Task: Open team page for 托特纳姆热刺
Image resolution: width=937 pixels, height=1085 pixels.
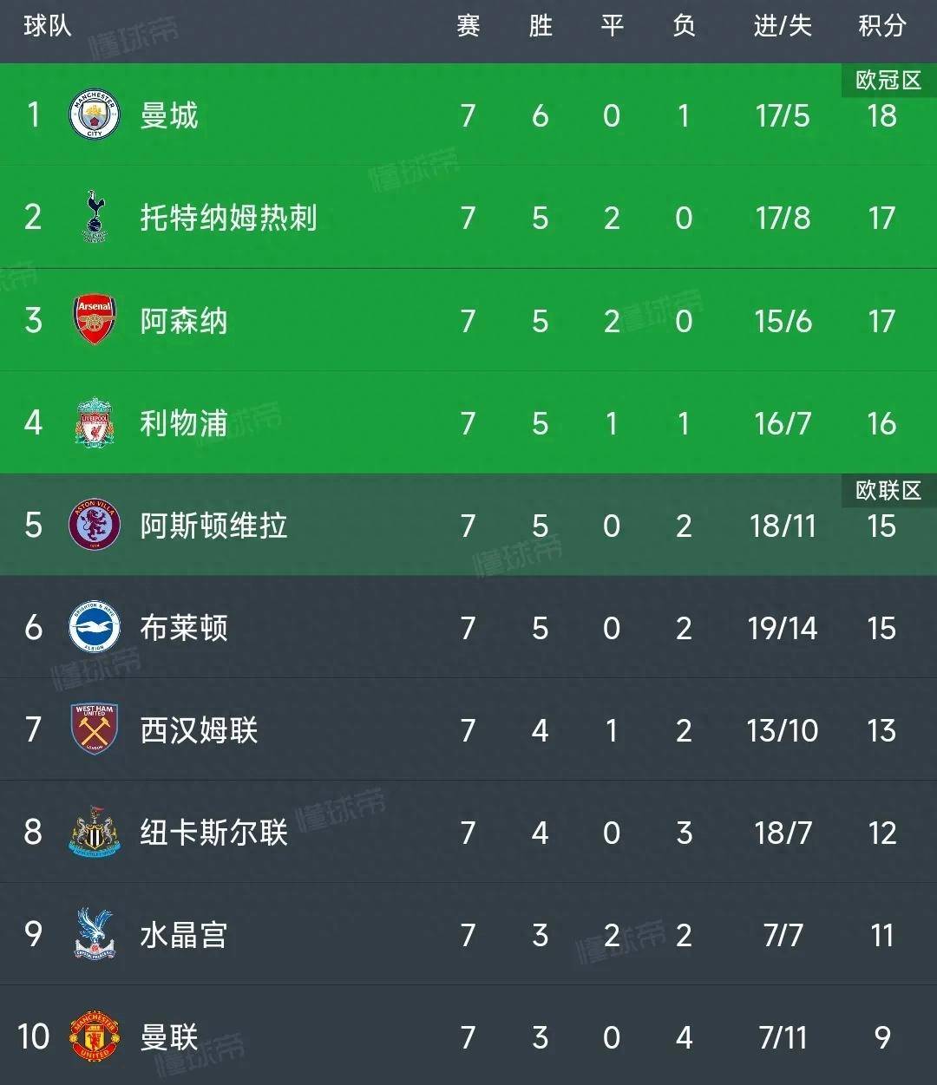Action: (x=228, y=218)
